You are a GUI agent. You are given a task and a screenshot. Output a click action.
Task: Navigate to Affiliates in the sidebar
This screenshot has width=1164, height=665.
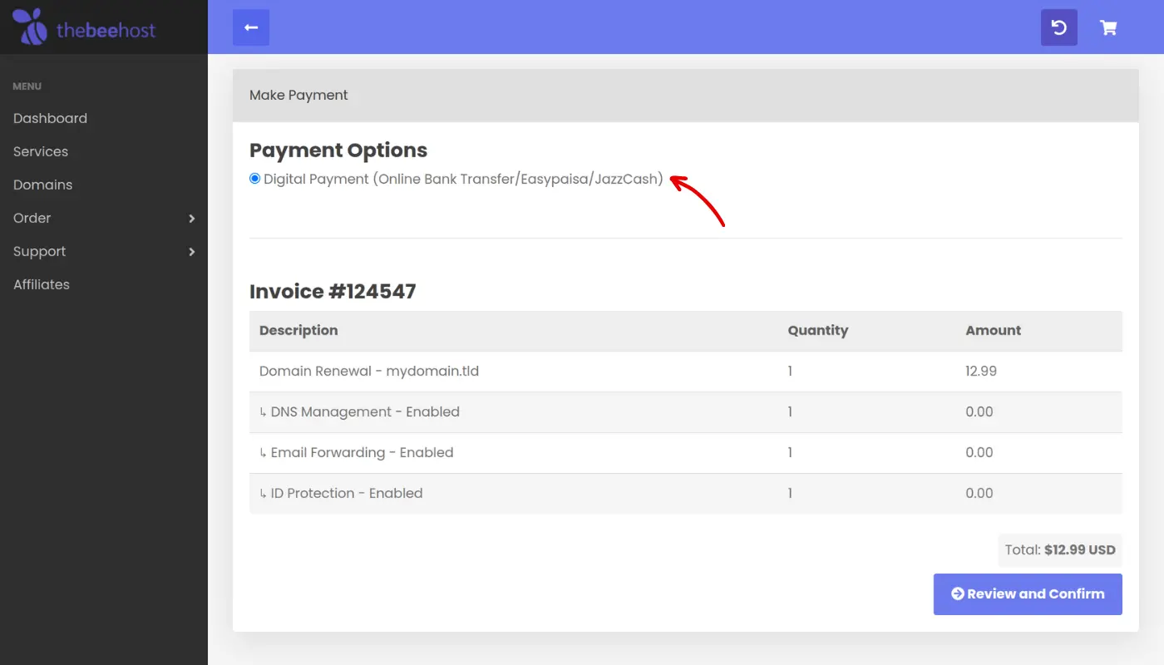[42, 284]
